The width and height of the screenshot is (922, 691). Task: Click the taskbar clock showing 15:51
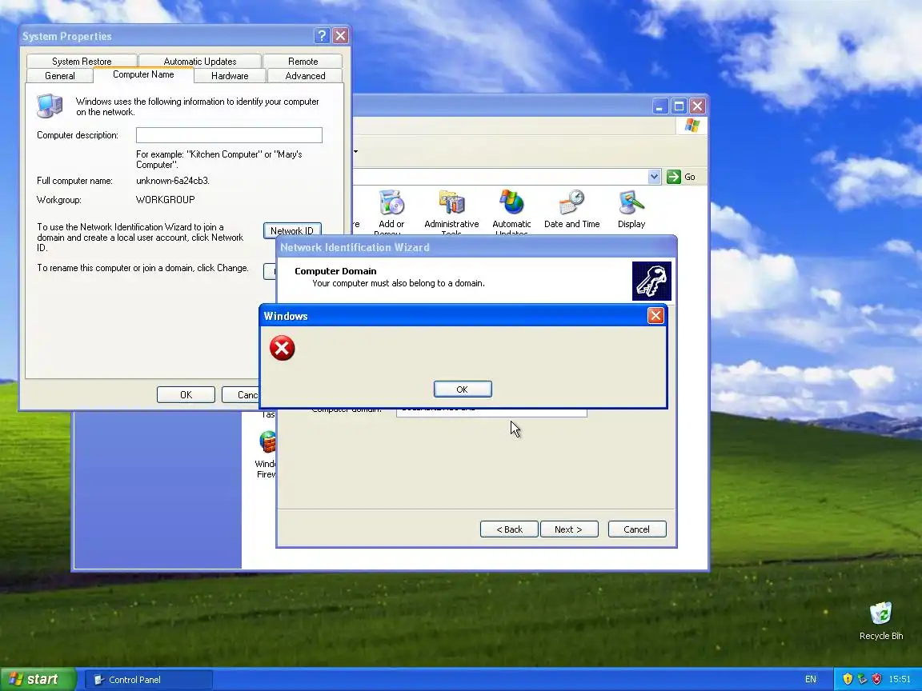pos(900,679)
